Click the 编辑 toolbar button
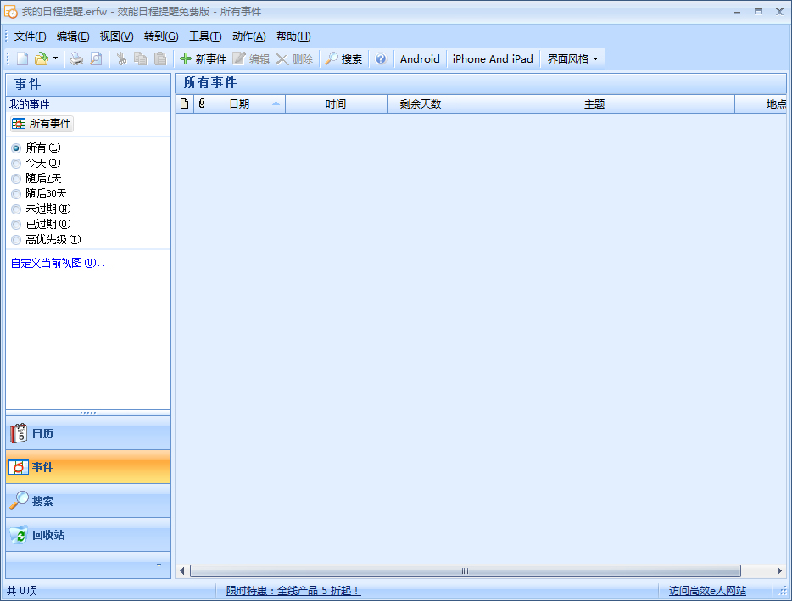This screenshot has height=601, width=792. coord(251,59)
